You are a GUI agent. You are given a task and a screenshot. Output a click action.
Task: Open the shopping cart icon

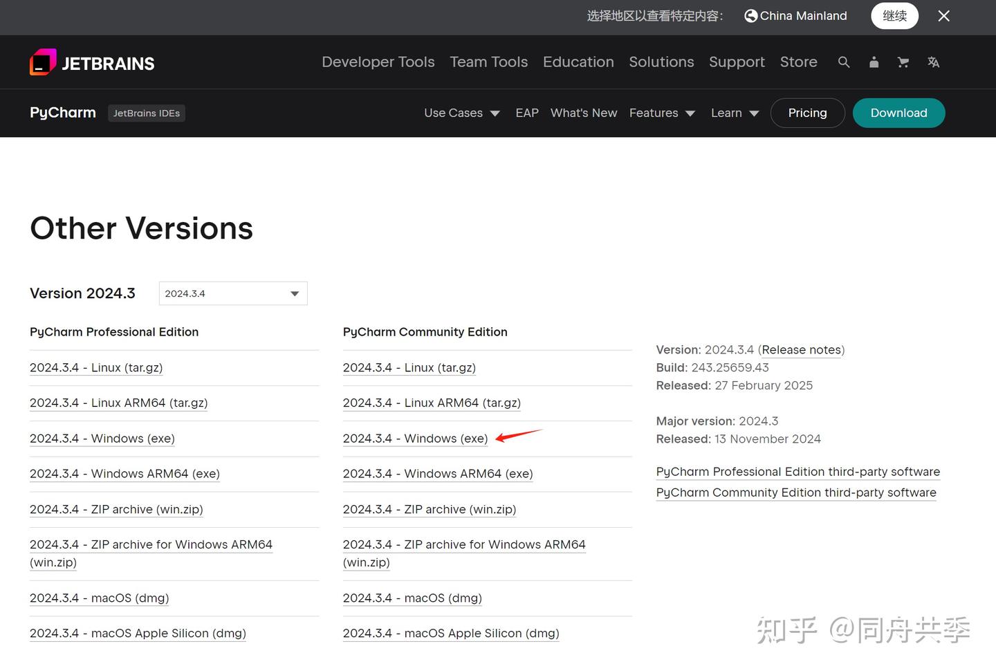point(903,62)
